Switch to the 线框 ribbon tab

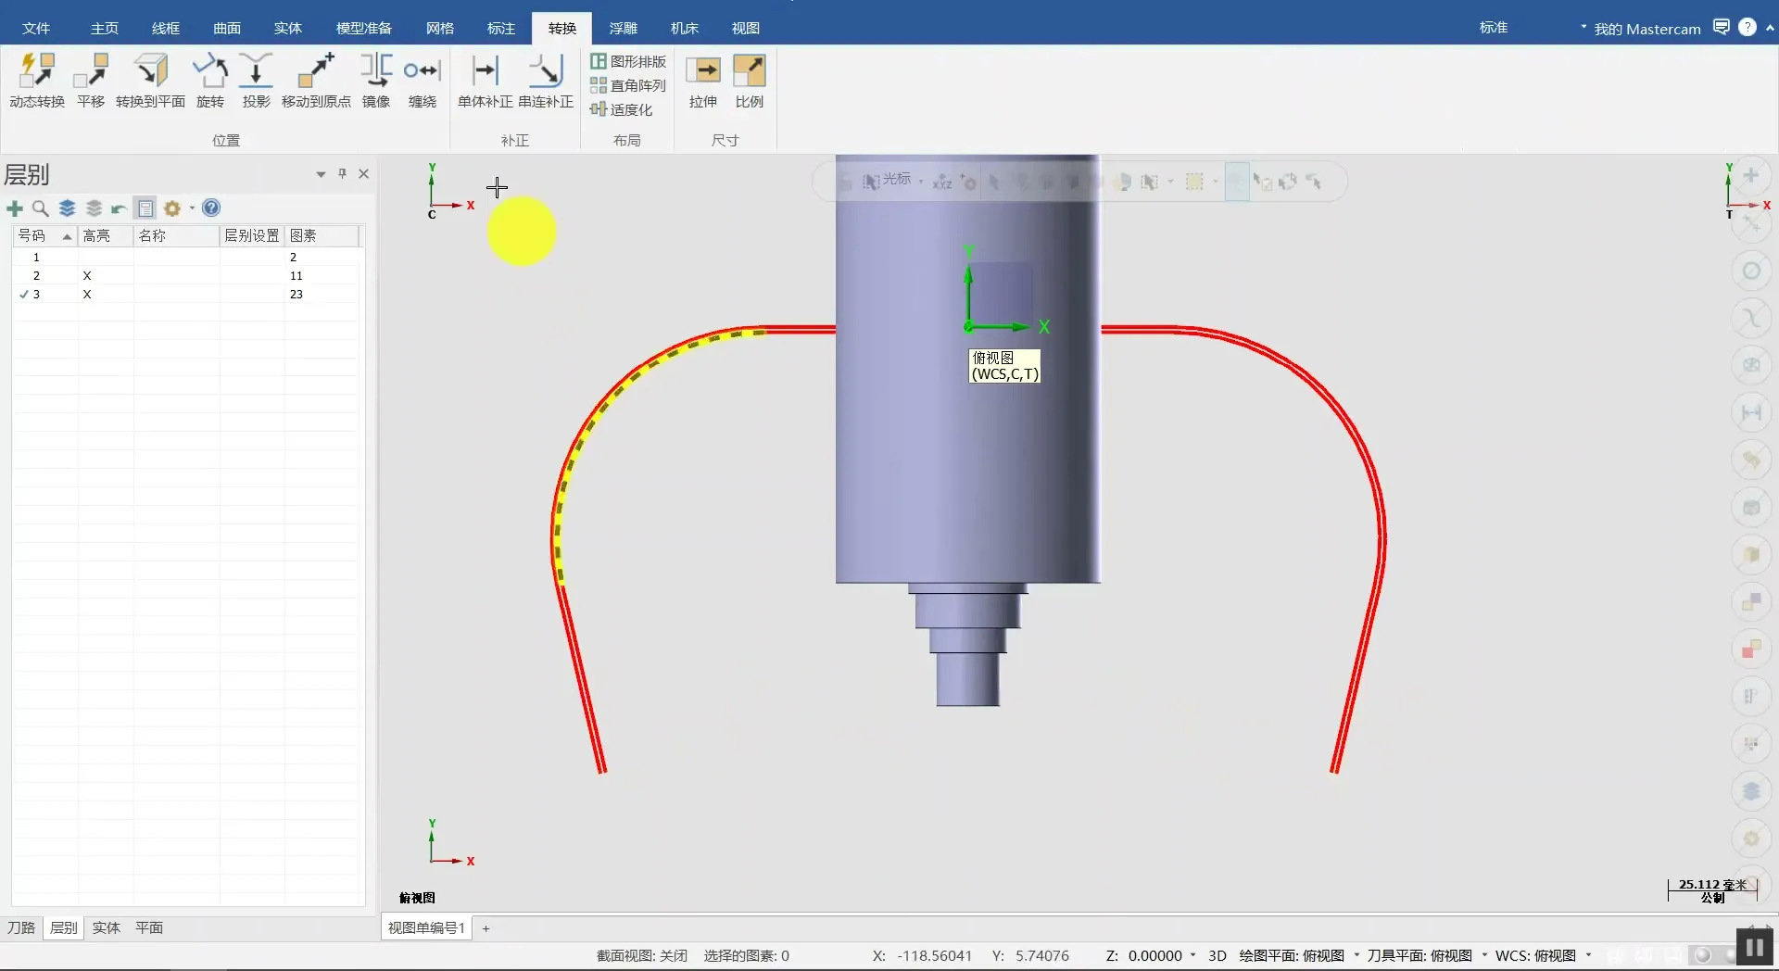(166, 29)
